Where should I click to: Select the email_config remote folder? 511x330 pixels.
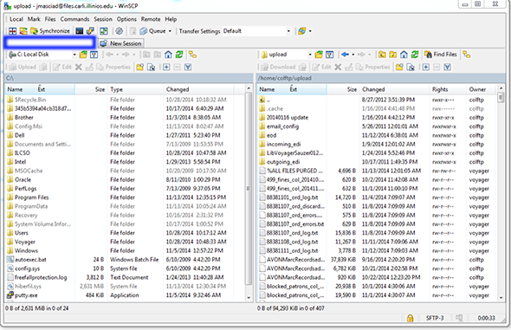[282, 126]
